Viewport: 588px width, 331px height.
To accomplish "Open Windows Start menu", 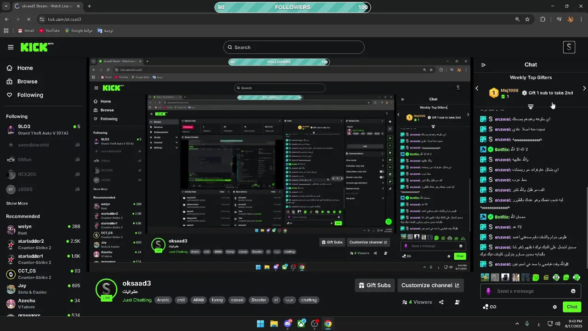I will coord(260,324).
